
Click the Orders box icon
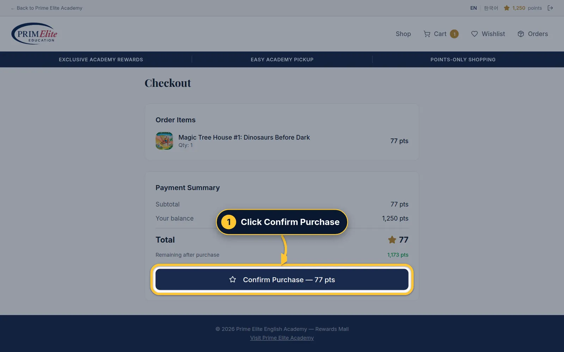[521, 34]
